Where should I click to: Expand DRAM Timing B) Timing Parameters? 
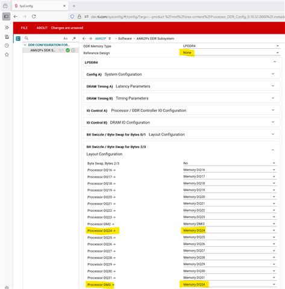click(x=181, y=98)
